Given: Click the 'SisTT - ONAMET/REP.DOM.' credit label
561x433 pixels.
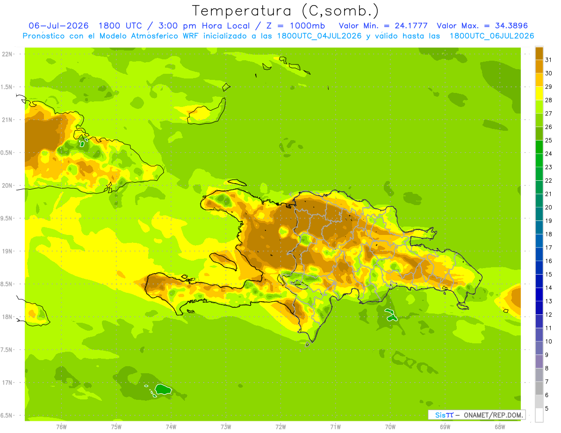Looking at the screenshot, I should coord(477,415).
